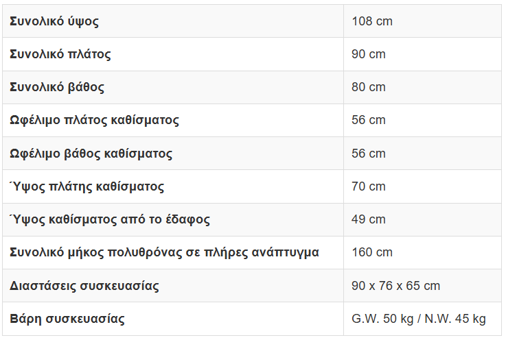This screenshot has height=340, width=506.
Task: Select the '90 x 76 x 65 cm' value
Action: [x=395, y=286]
